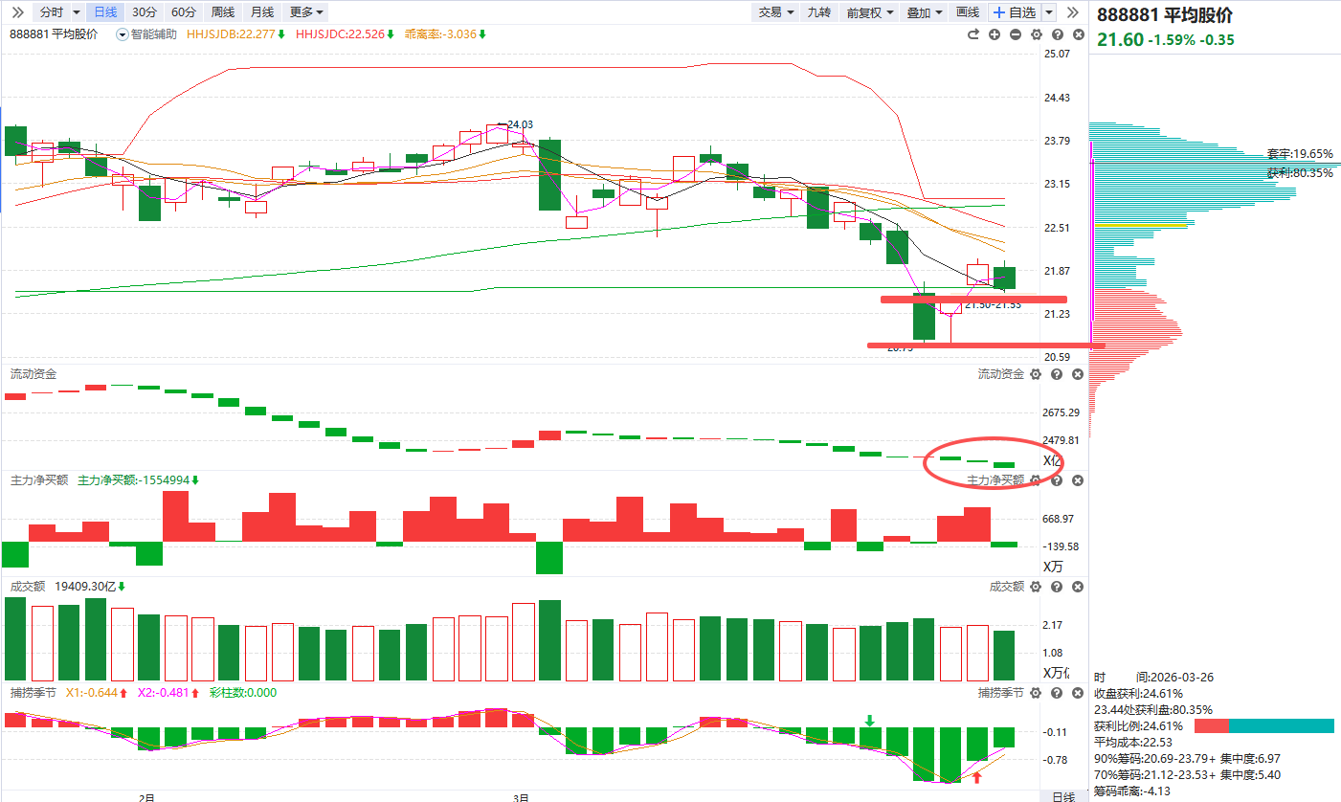Screen dimensions: 1341x802
Task: Open 成交额 indicator settings gear
Action: point(1034,587)
